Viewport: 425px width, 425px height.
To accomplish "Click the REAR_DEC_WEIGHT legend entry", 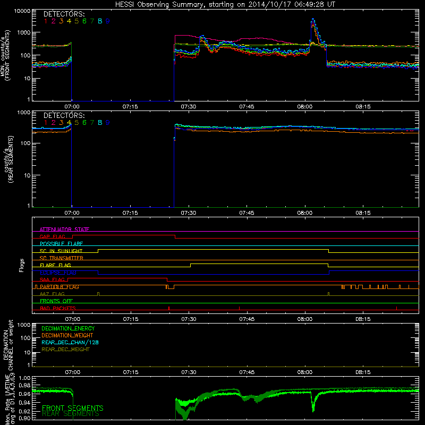I will coord(65,350).
